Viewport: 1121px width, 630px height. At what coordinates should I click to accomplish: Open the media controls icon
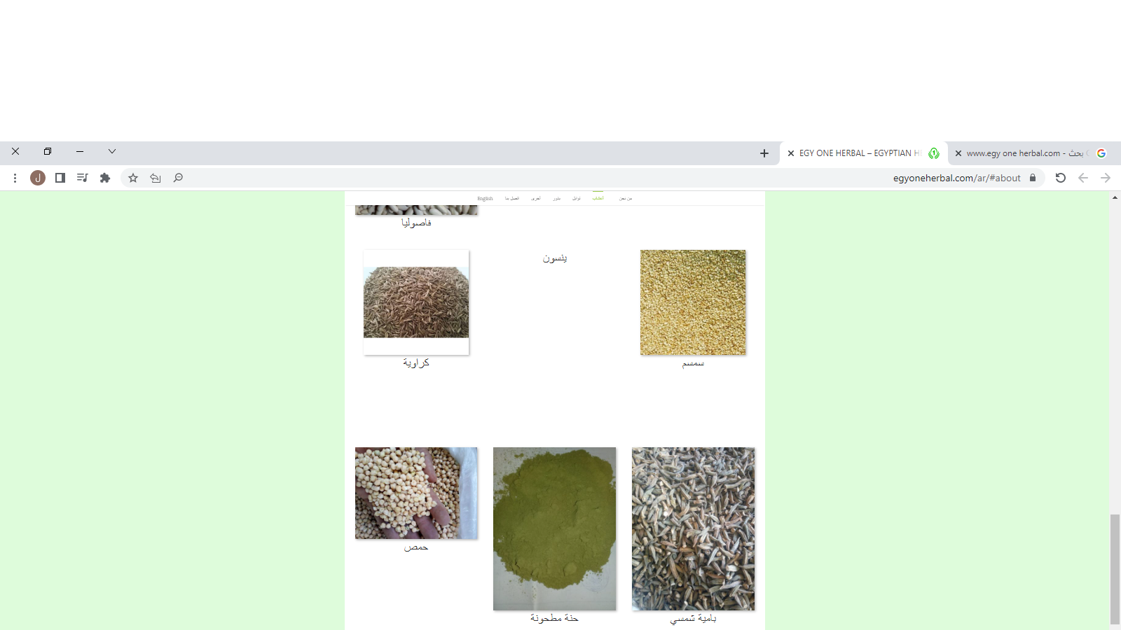(83, 178)
